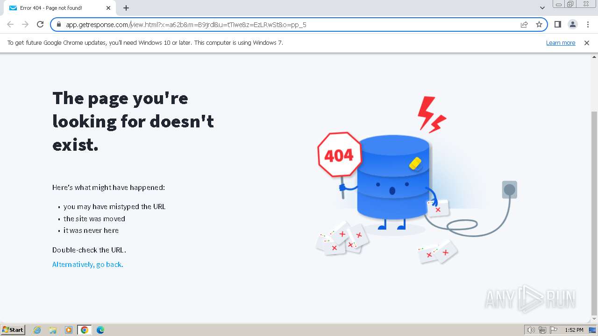Bookmark this page with star icon
Viewport: 598px width, 336px height.
539,25
